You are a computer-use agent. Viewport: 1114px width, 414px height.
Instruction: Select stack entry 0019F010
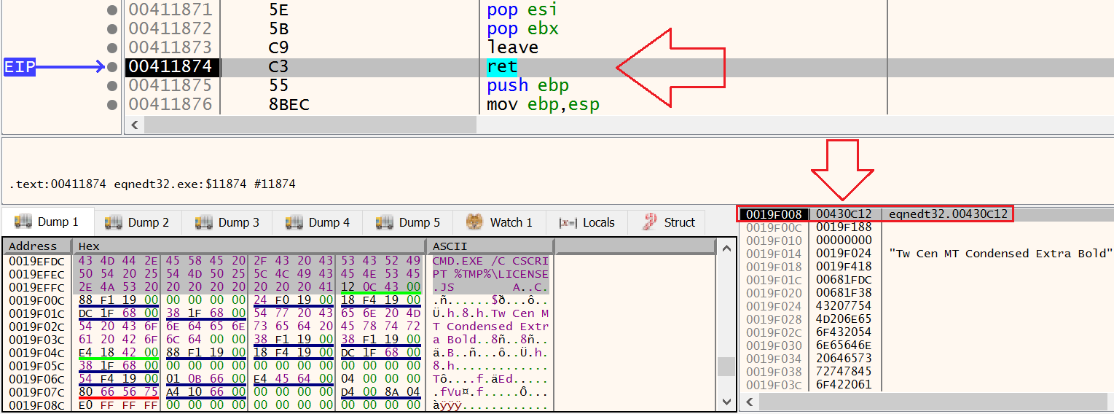coord(774,241)
